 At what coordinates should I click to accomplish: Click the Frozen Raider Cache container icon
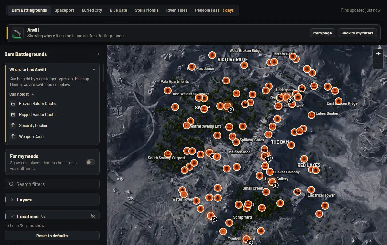[13, 103]
